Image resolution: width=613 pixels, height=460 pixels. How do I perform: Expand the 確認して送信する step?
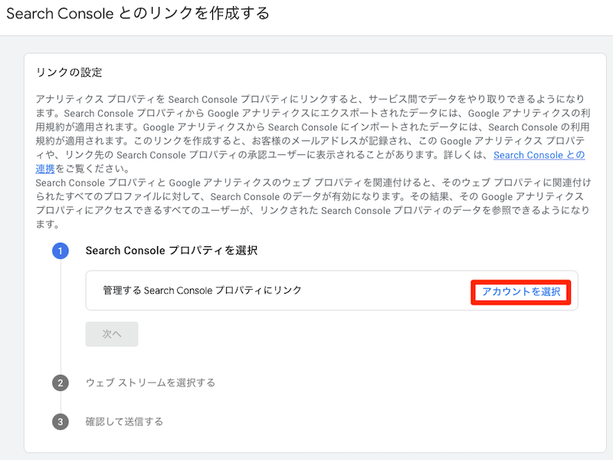(124, 422)
